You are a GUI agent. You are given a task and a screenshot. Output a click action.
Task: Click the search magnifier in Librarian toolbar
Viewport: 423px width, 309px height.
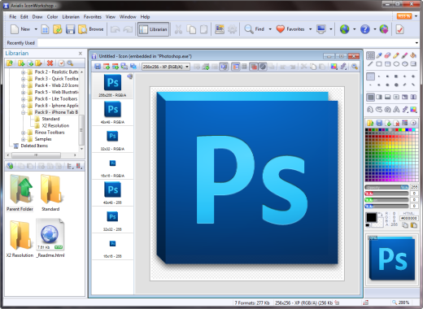[x=70, y=63]
